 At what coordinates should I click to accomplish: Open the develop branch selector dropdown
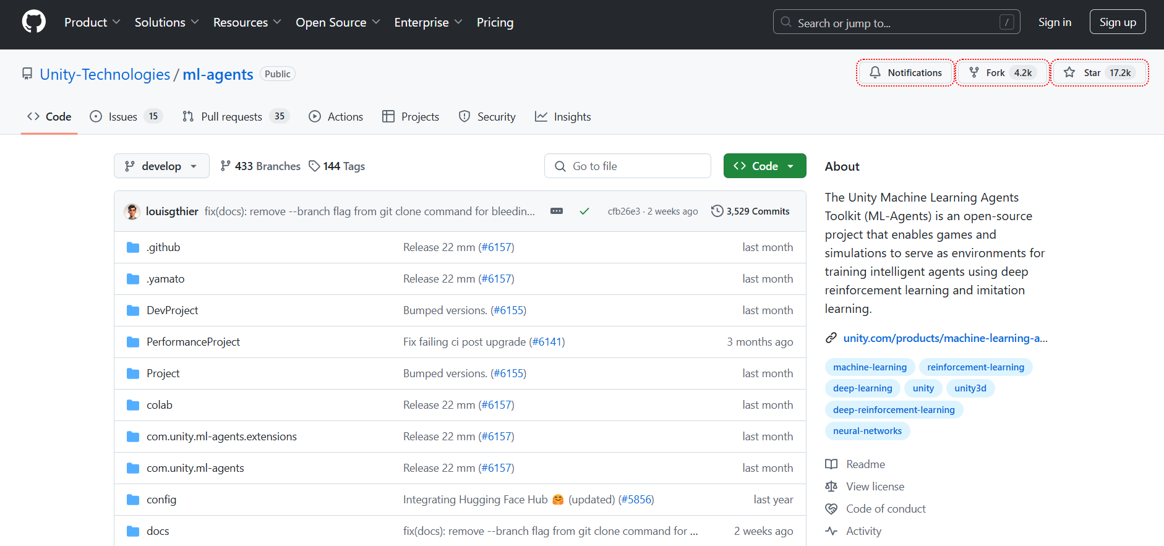[x=161, y=166]
